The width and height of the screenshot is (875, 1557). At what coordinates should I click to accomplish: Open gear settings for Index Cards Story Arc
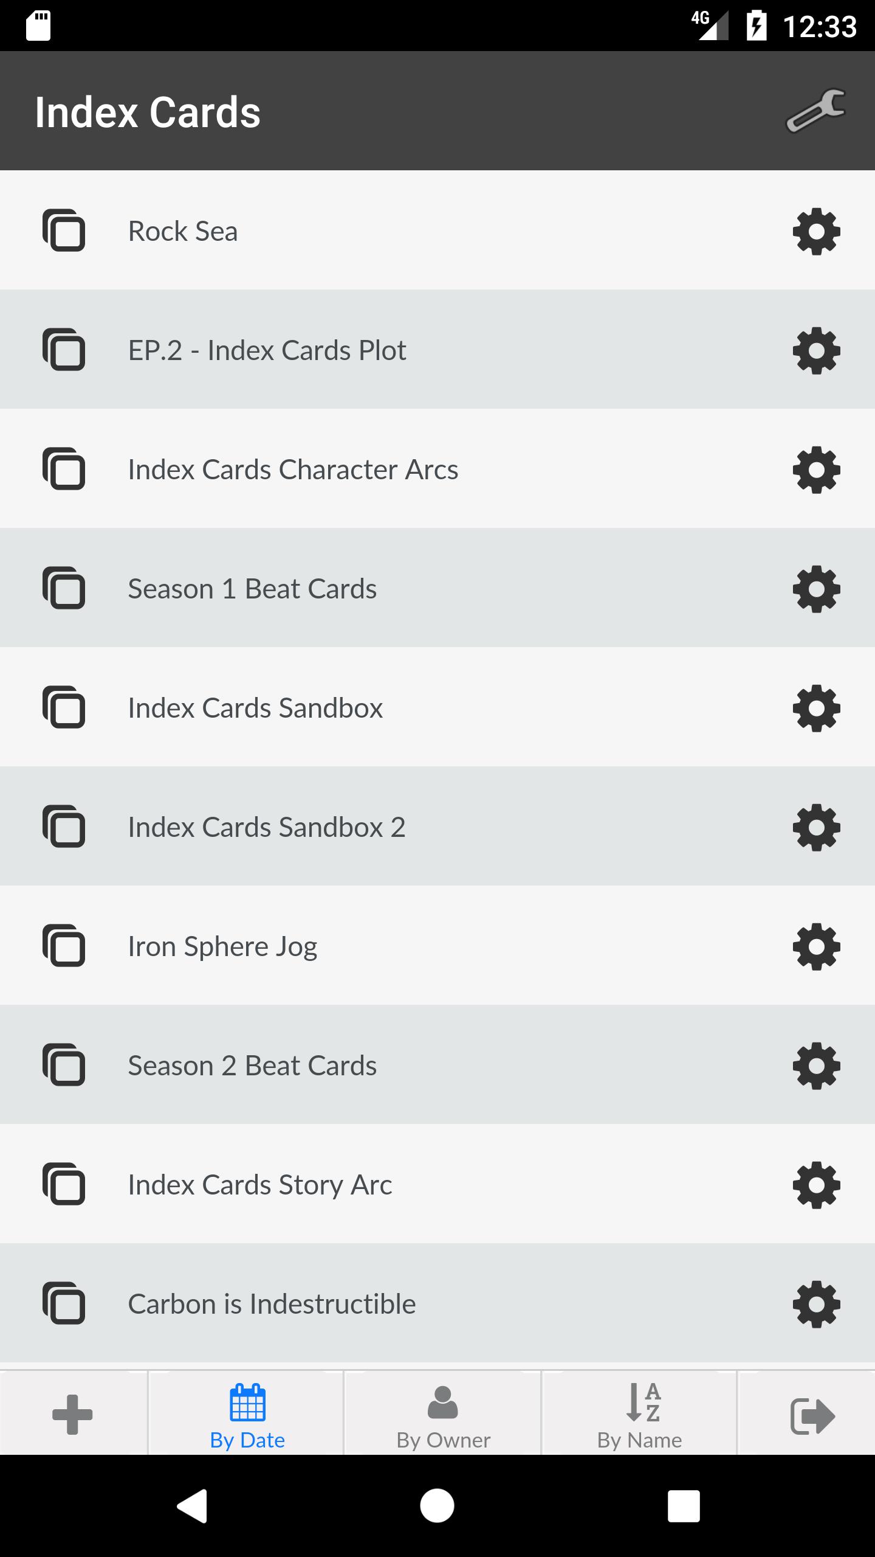pyautogui.click(x=816, y=1185)
